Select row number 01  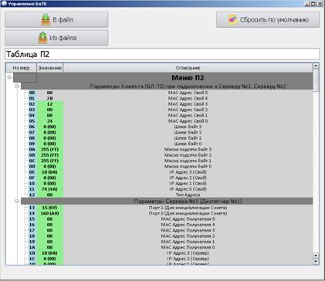[x=32, y=98]
